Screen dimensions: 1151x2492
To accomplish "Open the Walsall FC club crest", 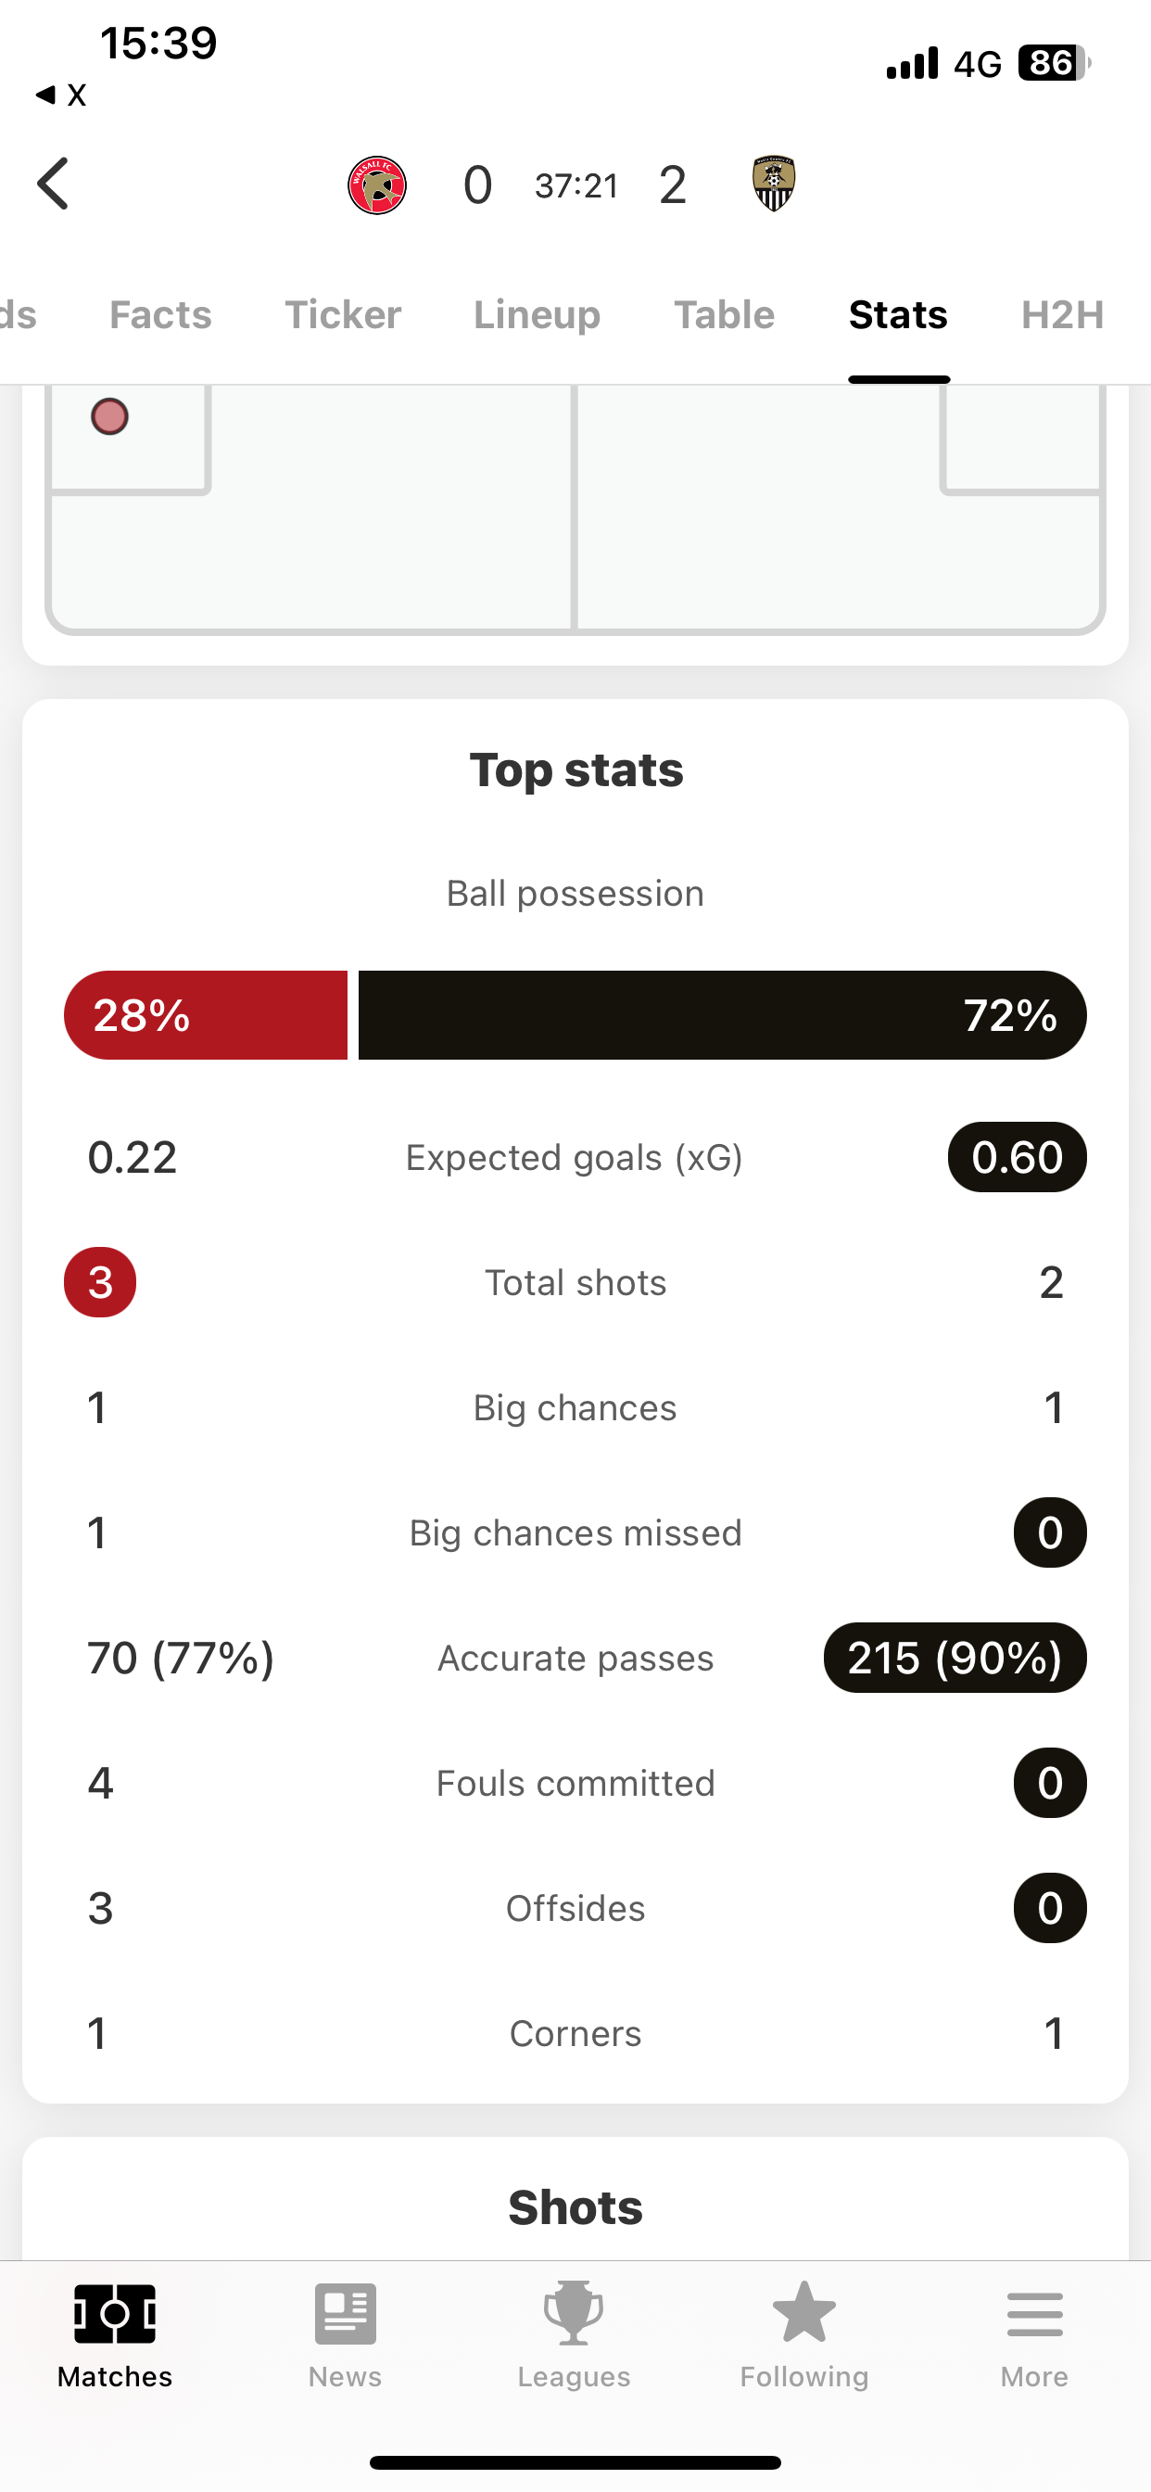I will click(x=377, y=184).
